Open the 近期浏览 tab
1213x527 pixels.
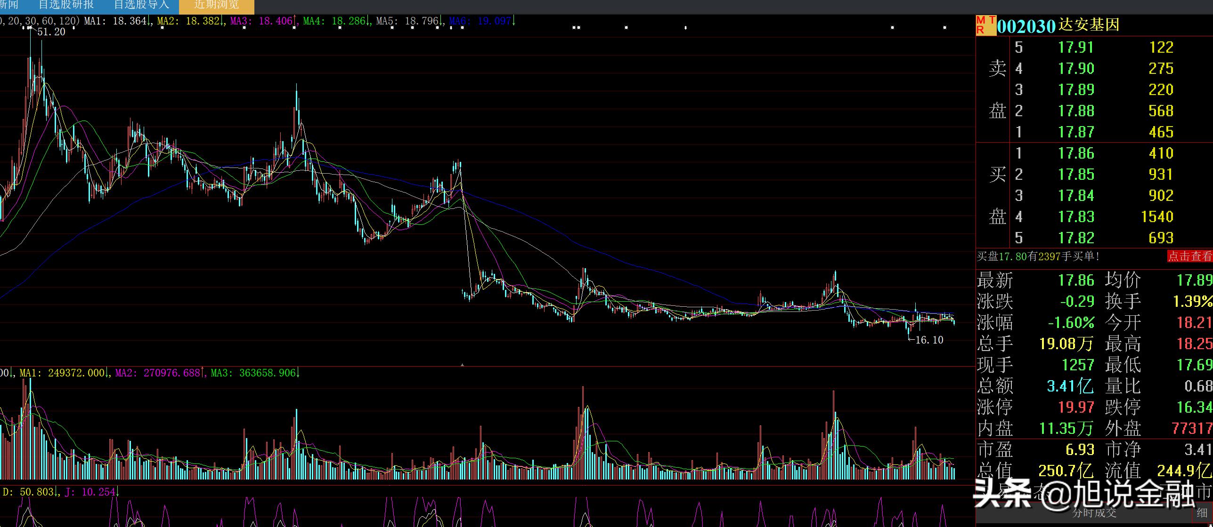coord(216,6)
